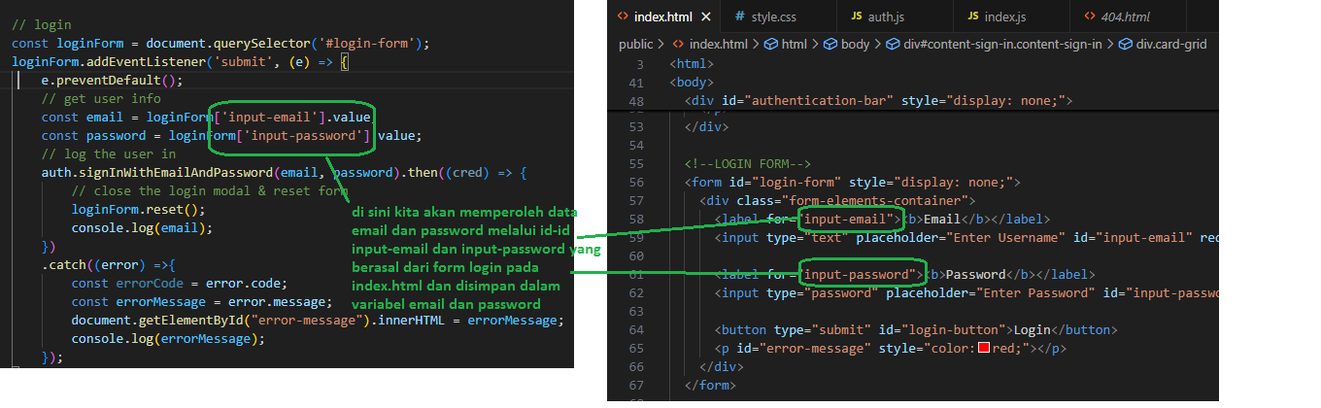Close the index.html editor tab
Screen dimensions: 1321x408
704,17
